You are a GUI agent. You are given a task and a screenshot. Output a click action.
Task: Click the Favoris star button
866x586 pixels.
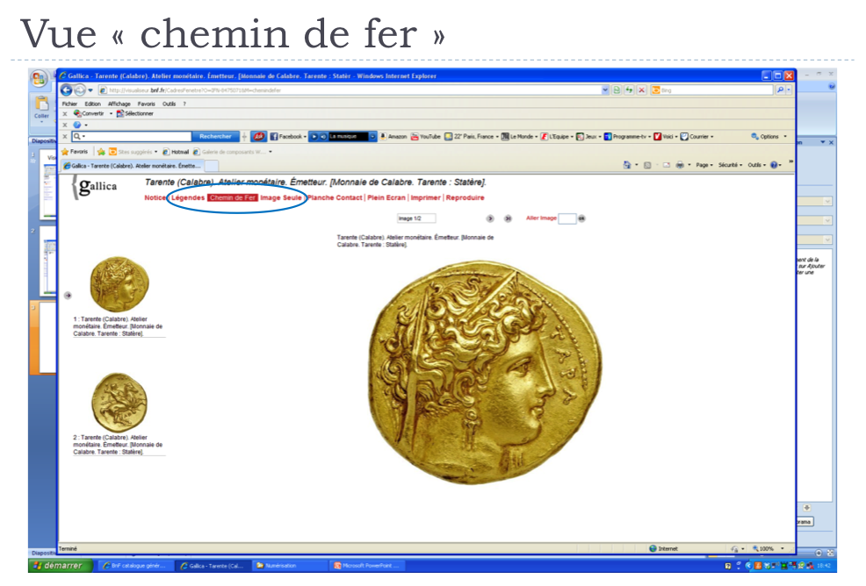[x=75, y=152]
